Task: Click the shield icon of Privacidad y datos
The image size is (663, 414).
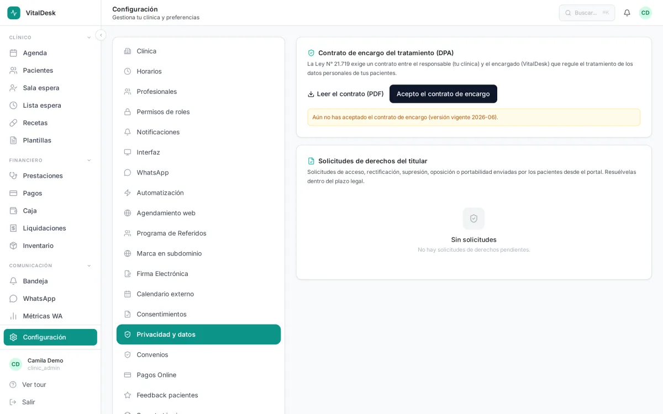Action: pyautogui.click(x=128, y=335)
